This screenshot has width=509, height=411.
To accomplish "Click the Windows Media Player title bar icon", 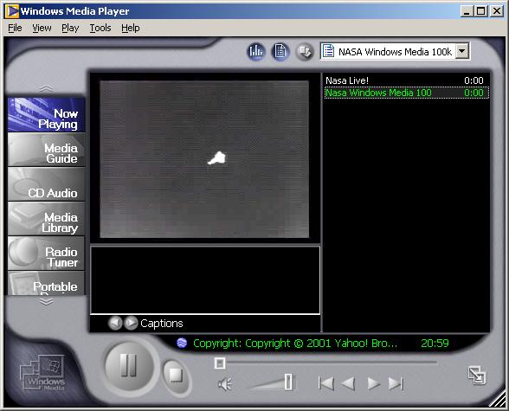I will (x=12, y=11).
